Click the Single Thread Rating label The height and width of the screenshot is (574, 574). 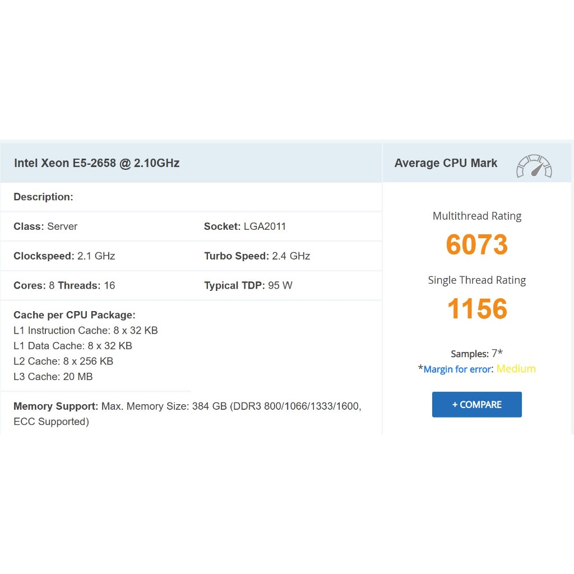pos(477,280)
